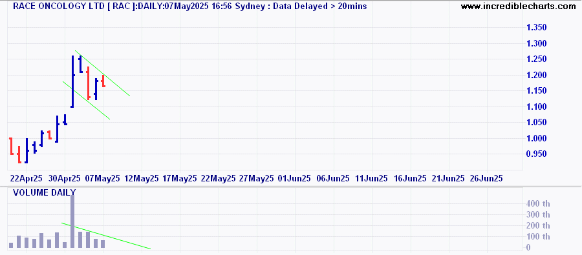This screenshot has height=255, width=582.
Task: Click the VOLUME DAILY panel label
Action: (45, 192)
